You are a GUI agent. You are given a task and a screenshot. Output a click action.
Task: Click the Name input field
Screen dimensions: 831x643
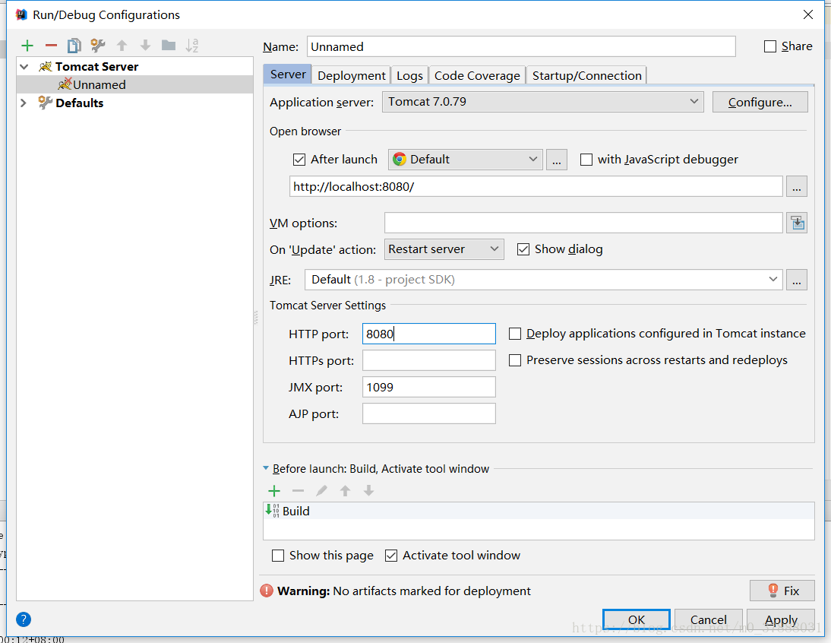coord(521,46)
